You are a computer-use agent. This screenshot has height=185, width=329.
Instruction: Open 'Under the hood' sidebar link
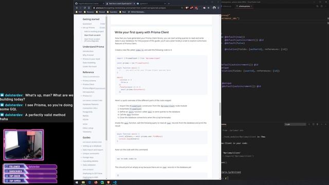click(x=89, y=66)
